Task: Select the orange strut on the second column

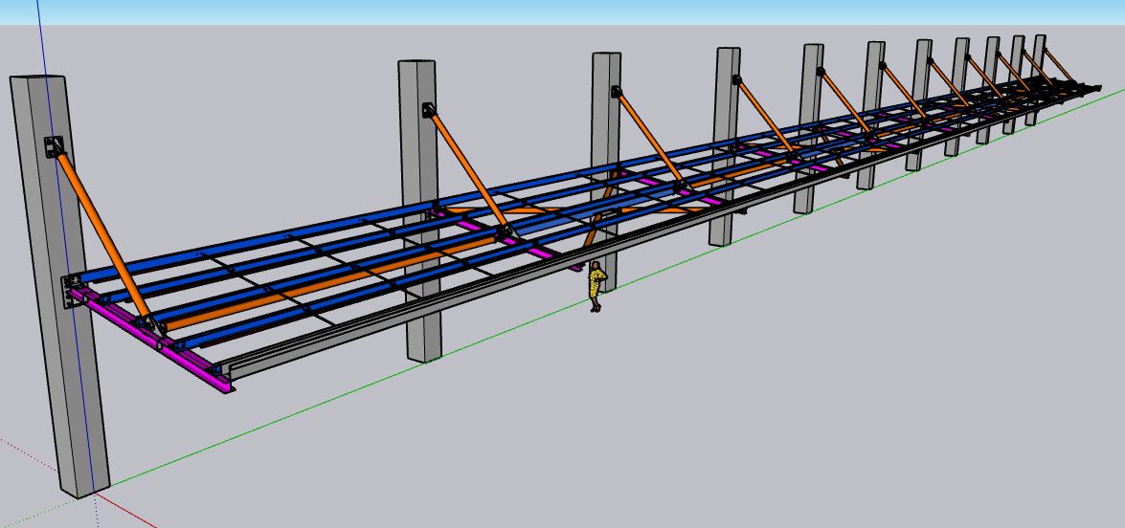Action: [469, 172]
